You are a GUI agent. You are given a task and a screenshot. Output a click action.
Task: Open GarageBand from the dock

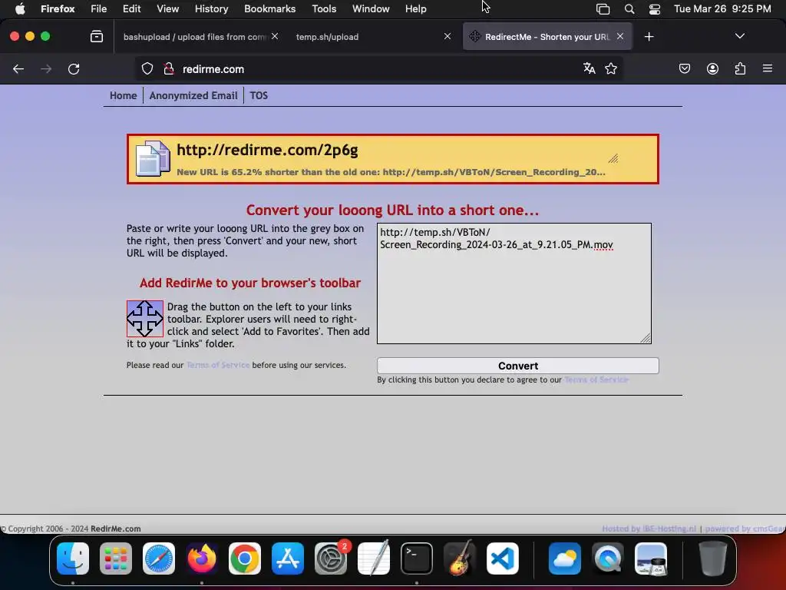click(459, 559)
